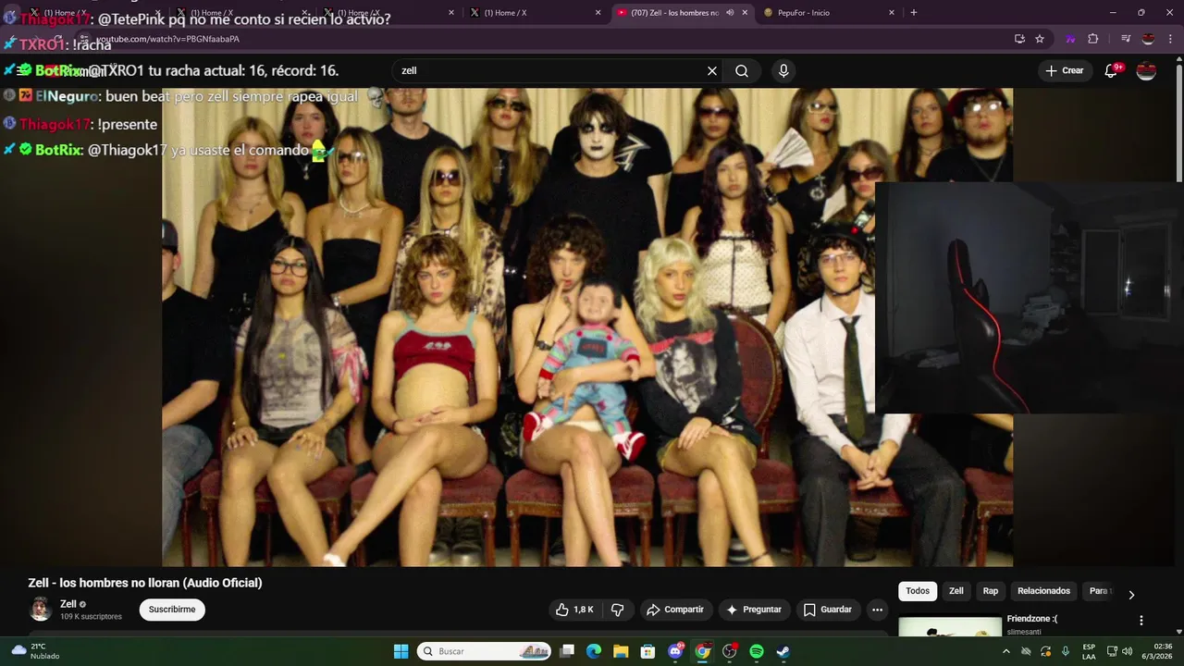Bookmark this page with the star icon

(1040, 39)
